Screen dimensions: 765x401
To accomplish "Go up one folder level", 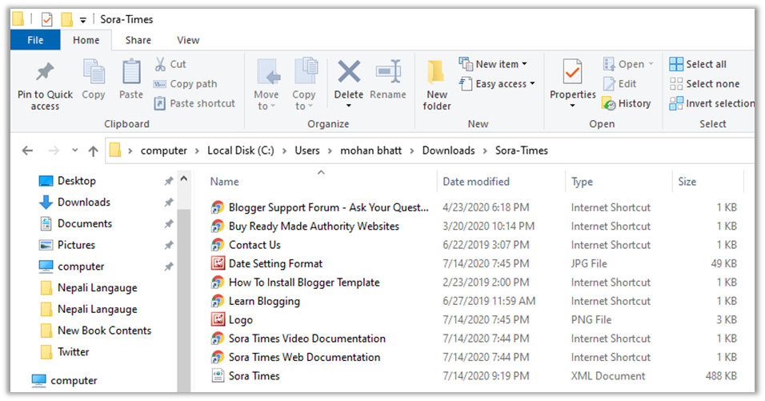I will pyautogui.click(x=93, y=150).
